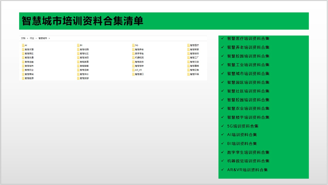Navigate to 行业 in the breadcrumb path
This screenshot has height=185, width=328.
(32, 38)
